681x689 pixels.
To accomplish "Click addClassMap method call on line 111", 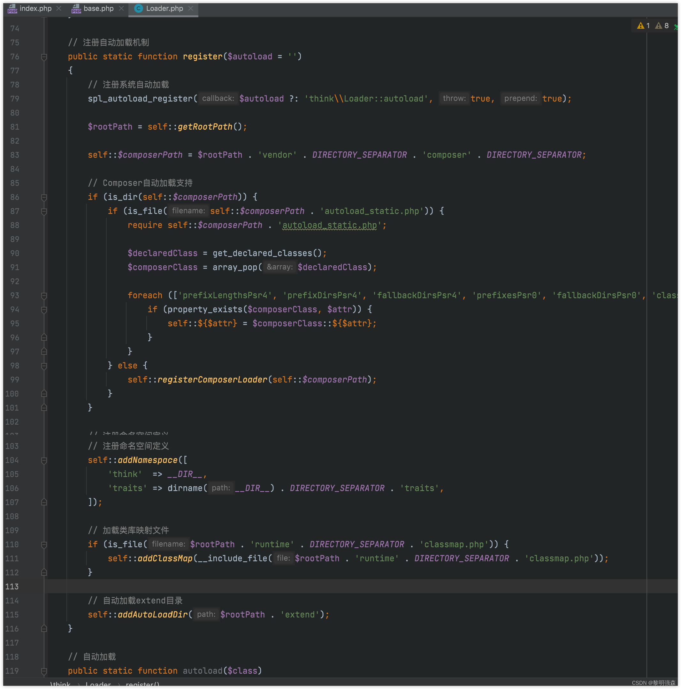I will click(x=165, y=558).
